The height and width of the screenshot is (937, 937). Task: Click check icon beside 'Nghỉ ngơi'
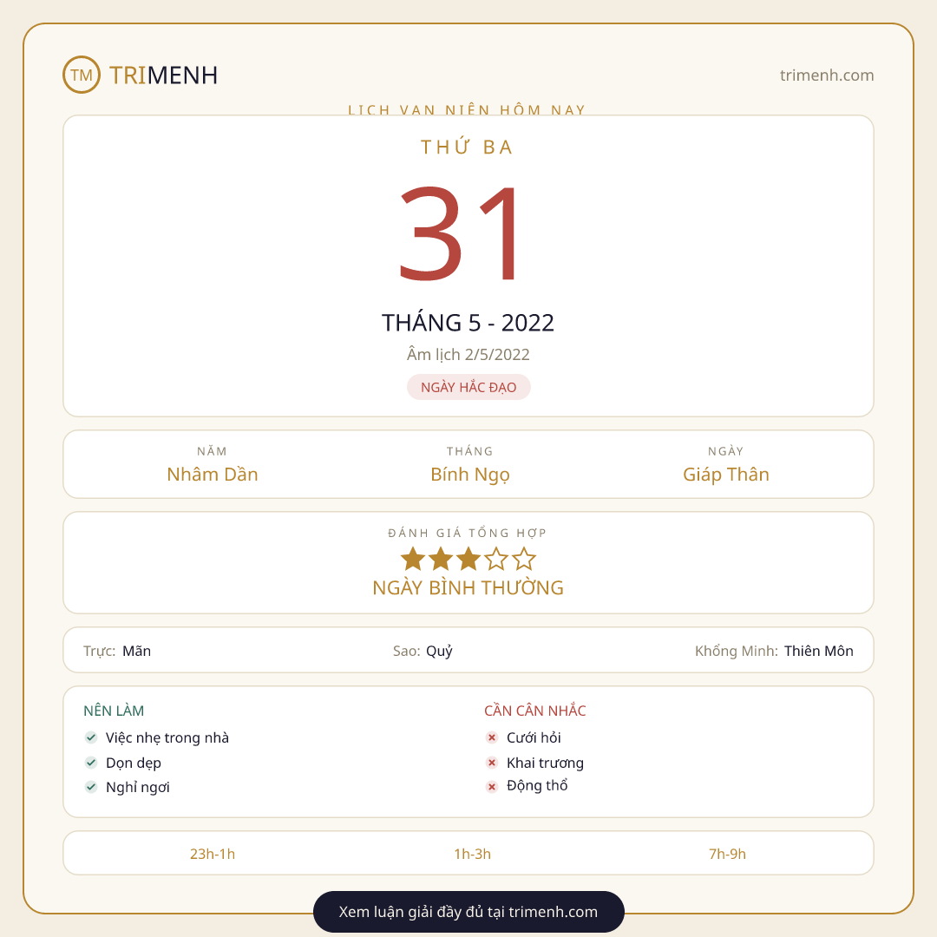pyautogui.click(x=91, y=787)
